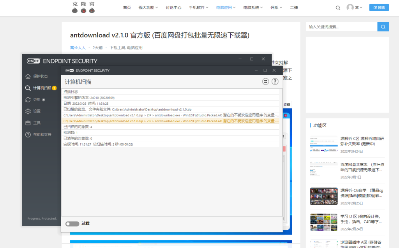This screenshot has width=399, height=248.
Task: Open thumbnail for 学习 D 区 article
Action: 324,222
